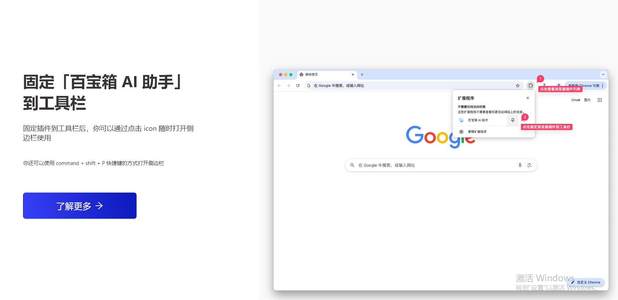Open the 图片 link

[x=587, y=100]
